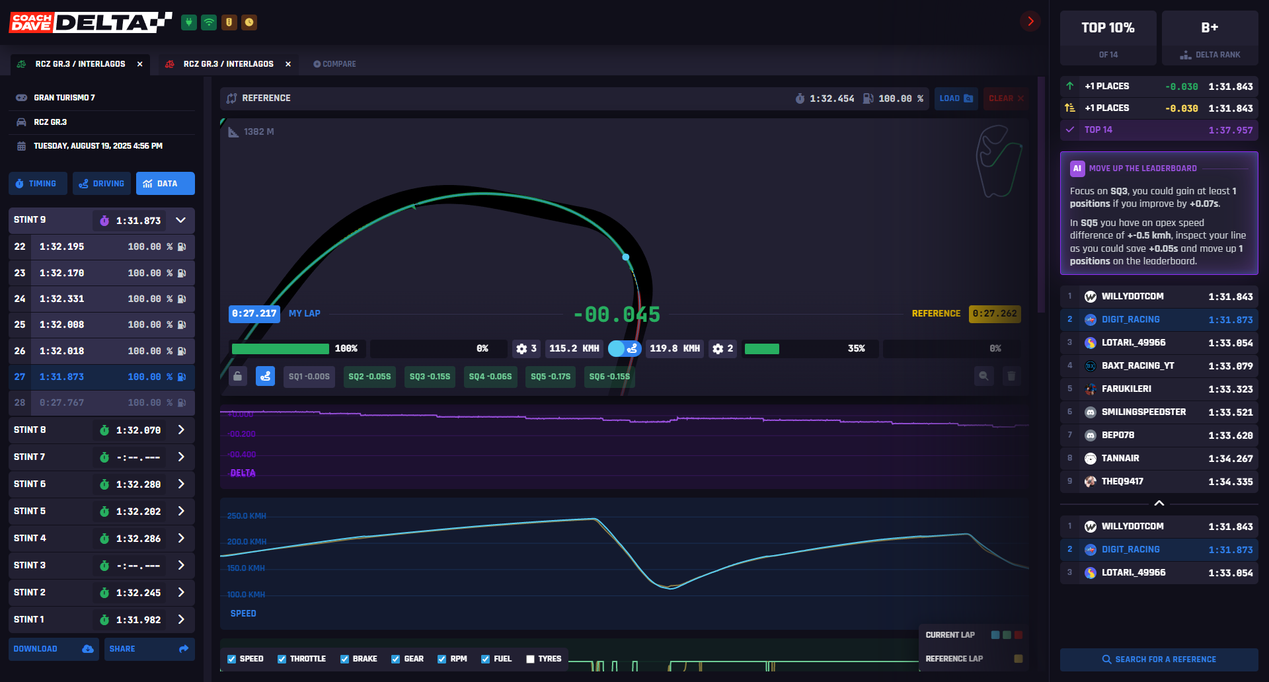Expand Stint 4
This screenshot has height=682, width=1269.
coord(181,538)
